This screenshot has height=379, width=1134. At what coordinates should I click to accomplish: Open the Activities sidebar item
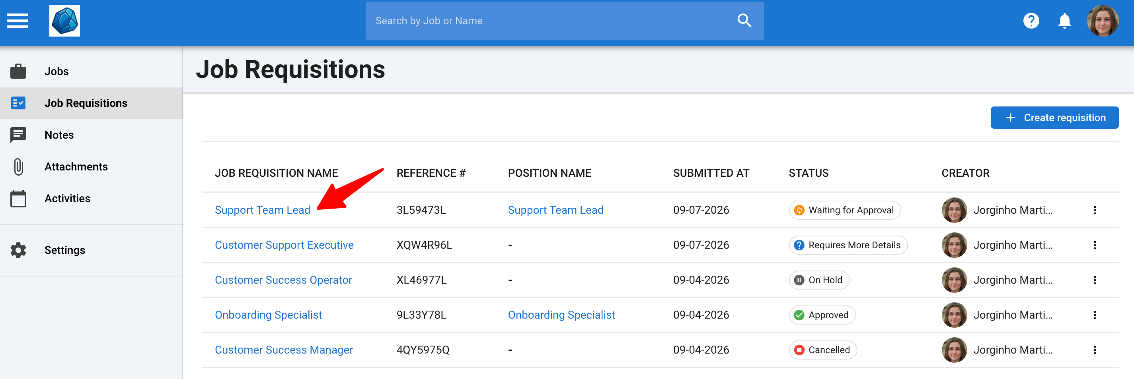pos(91,198)
